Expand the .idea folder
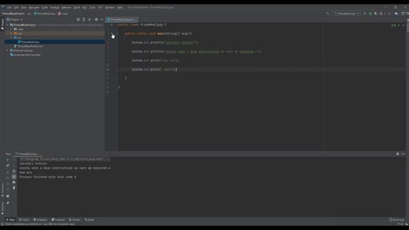Image resolution: width=409 pixels, height=230 pixels. (x=12, y=29)
